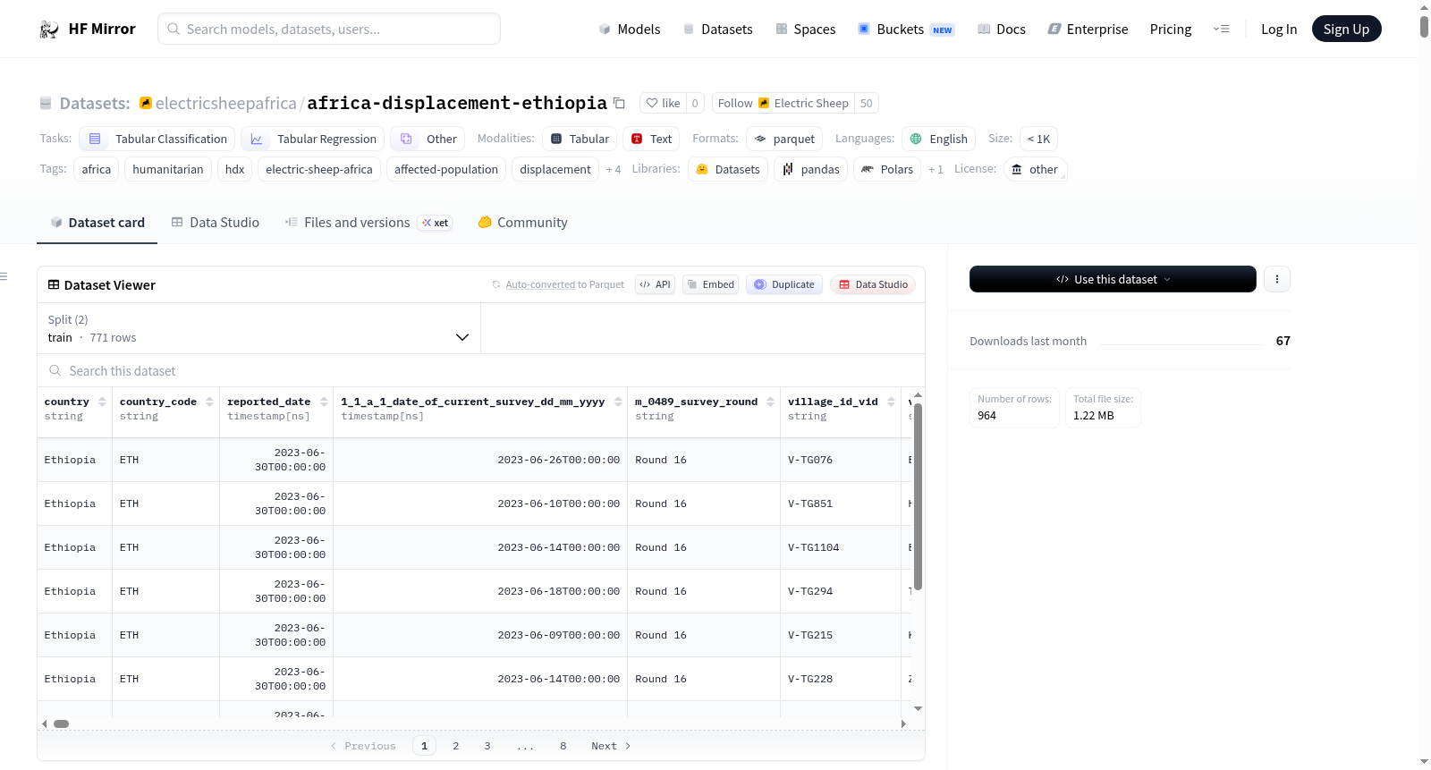Screen dimensions: 1431x770
Task: Click the grey Datasets stack icon
Action: point(46,103)
